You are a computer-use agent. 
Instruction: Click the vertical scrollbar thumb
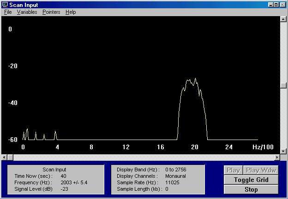tap(283, 86)
